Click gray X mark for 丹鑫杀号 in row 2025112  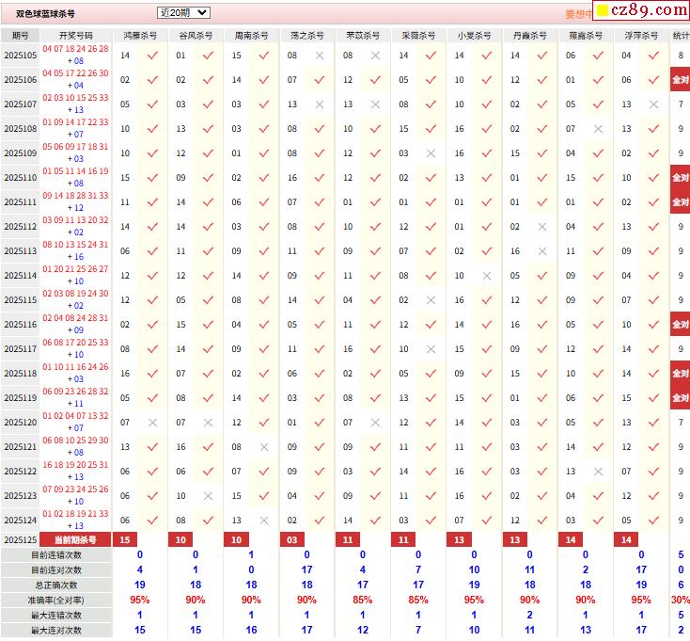tap(541, 227)
